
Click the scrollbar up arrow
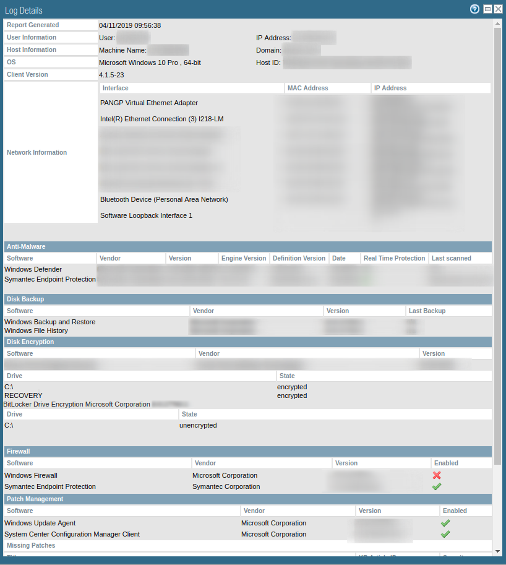point(497,24)
